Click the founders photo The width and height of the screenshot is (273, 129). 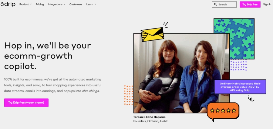181,73
